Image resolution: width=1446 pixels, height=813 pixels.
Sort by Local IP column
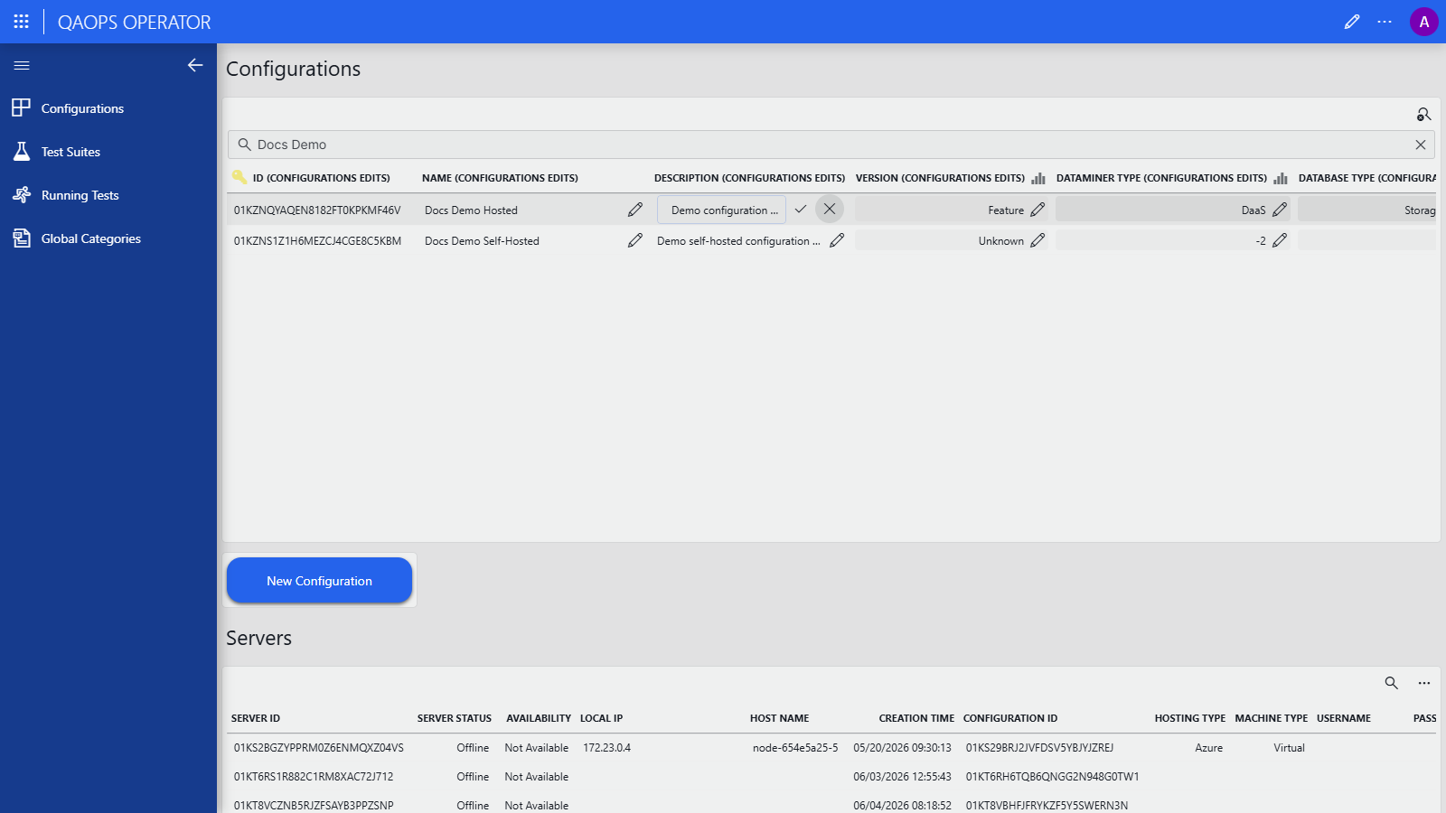click(601, 718)
